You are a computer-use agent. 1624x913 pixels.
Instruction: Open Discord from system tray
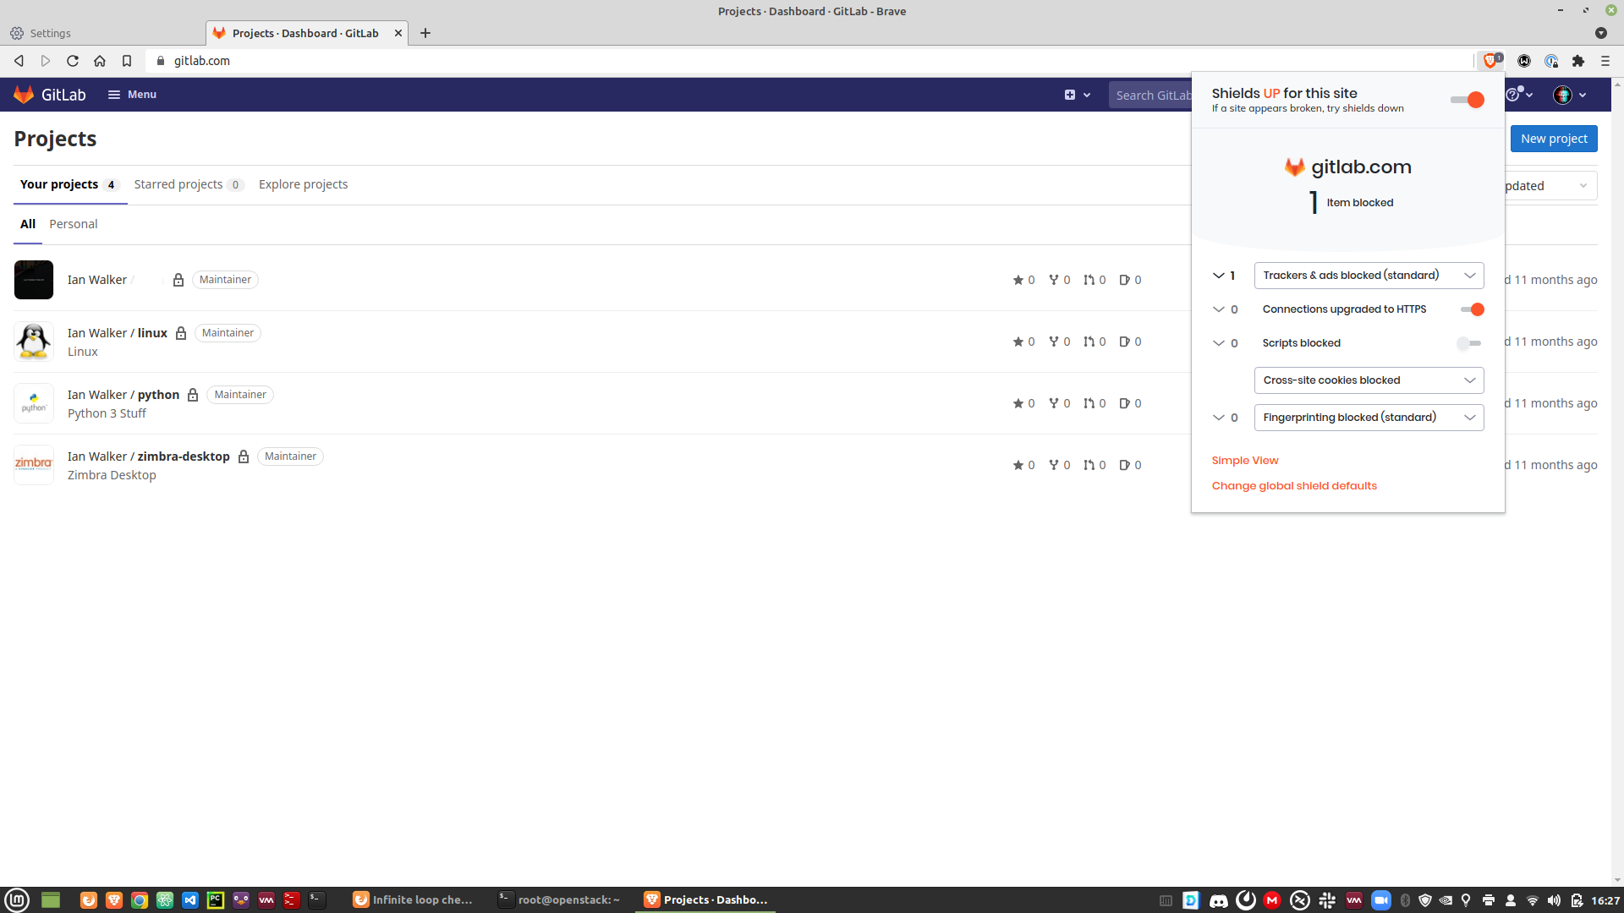[1218, 900]
